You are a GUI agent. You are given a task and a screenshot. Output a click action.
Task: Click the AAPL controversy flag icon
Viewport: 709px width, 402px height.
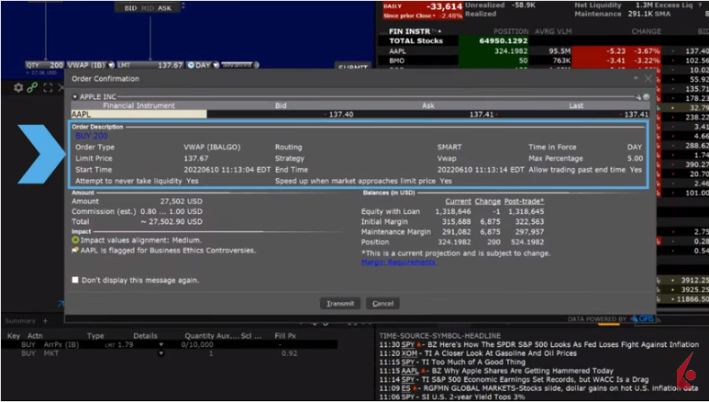[75, 250]
